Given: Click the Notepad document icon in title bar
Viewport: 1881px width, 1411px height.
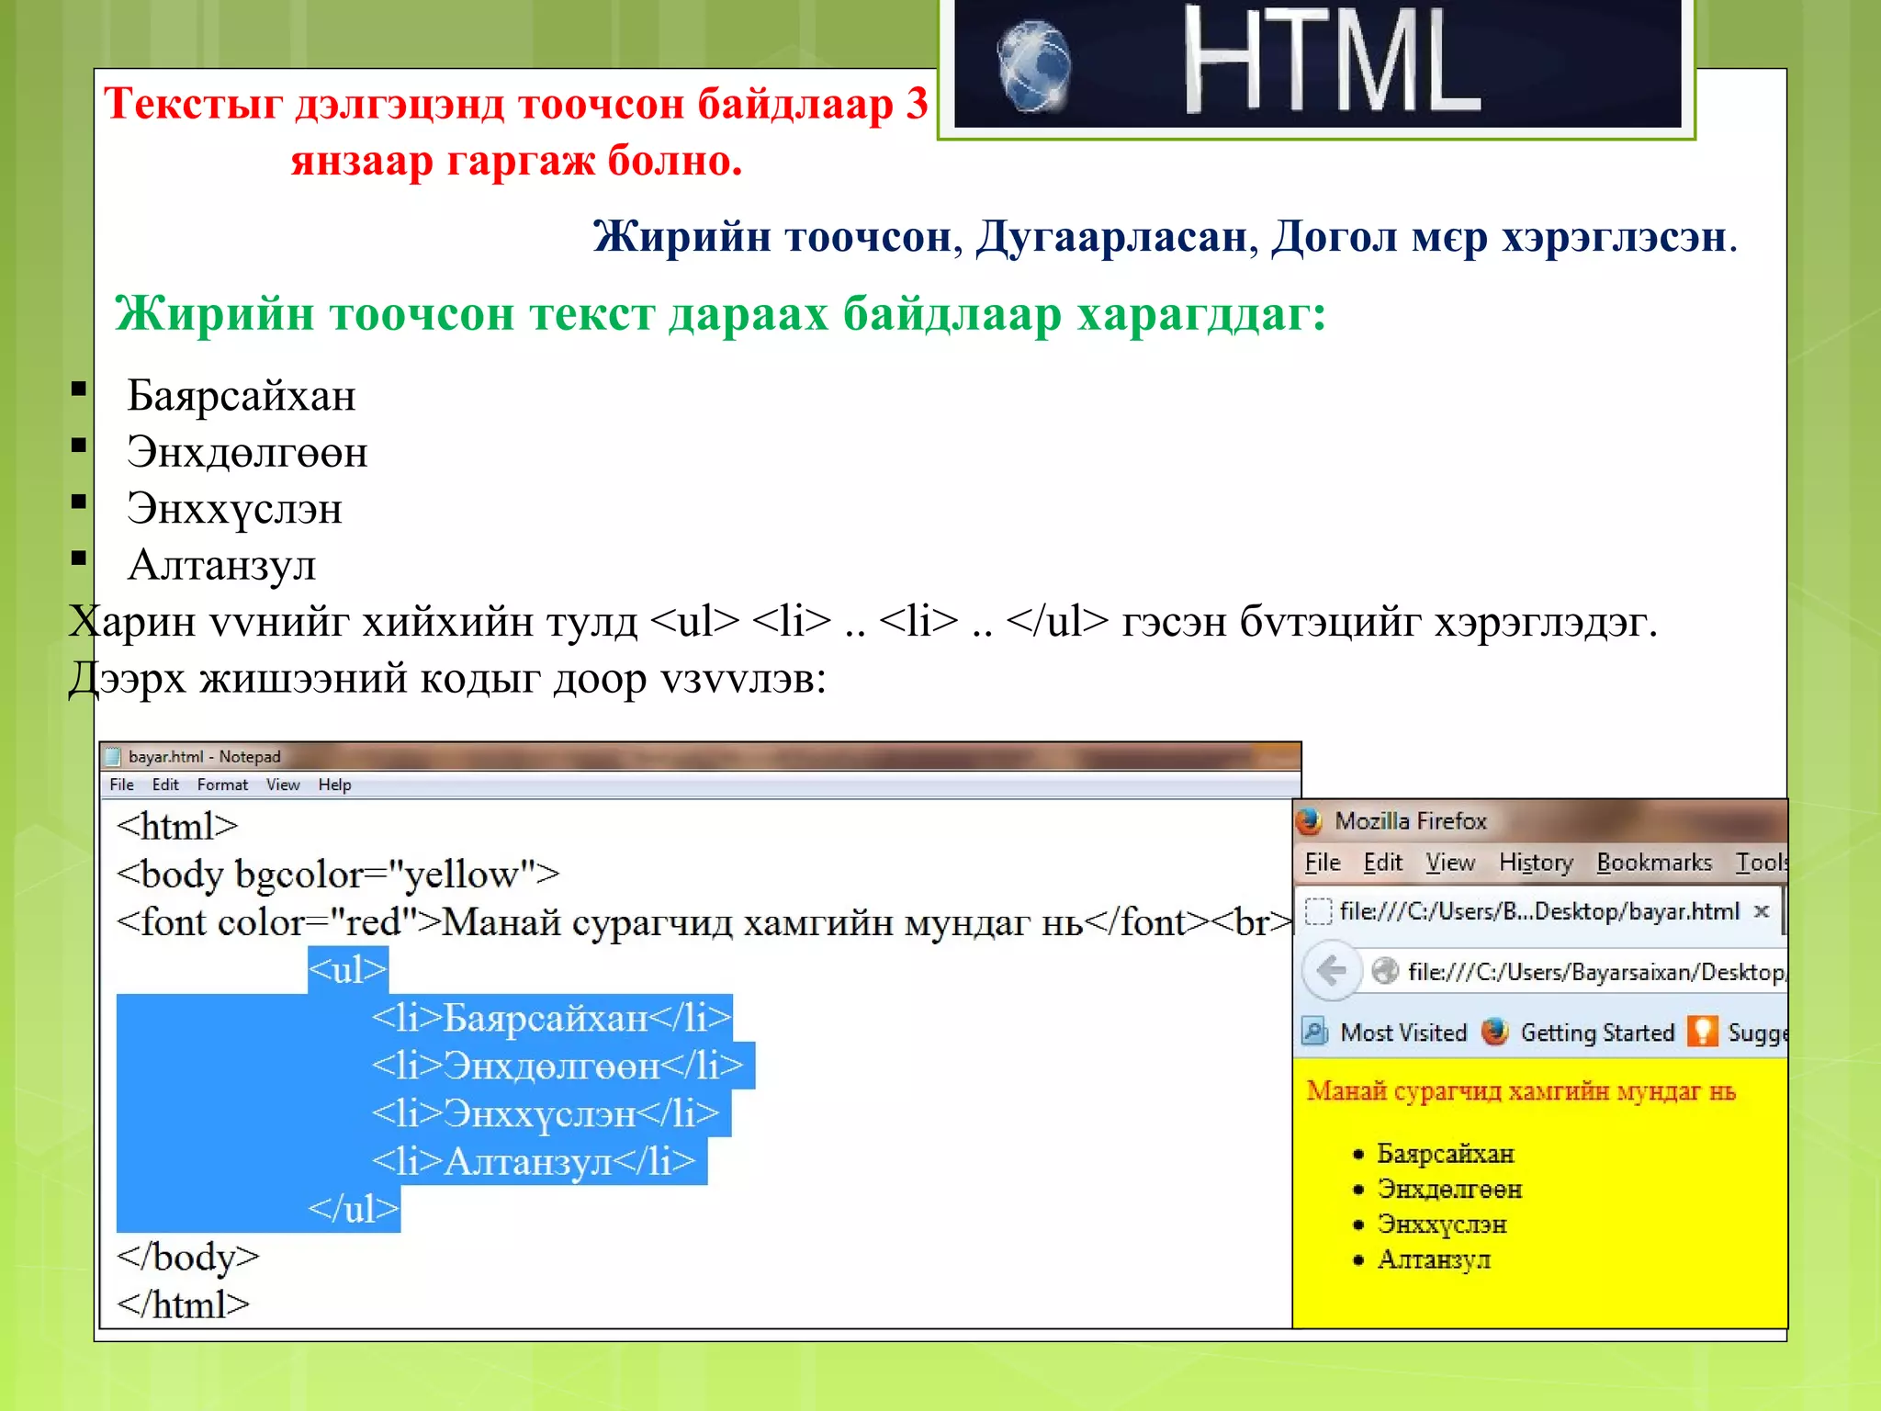Looking at the screenshot, I should (x=114, y=757).
